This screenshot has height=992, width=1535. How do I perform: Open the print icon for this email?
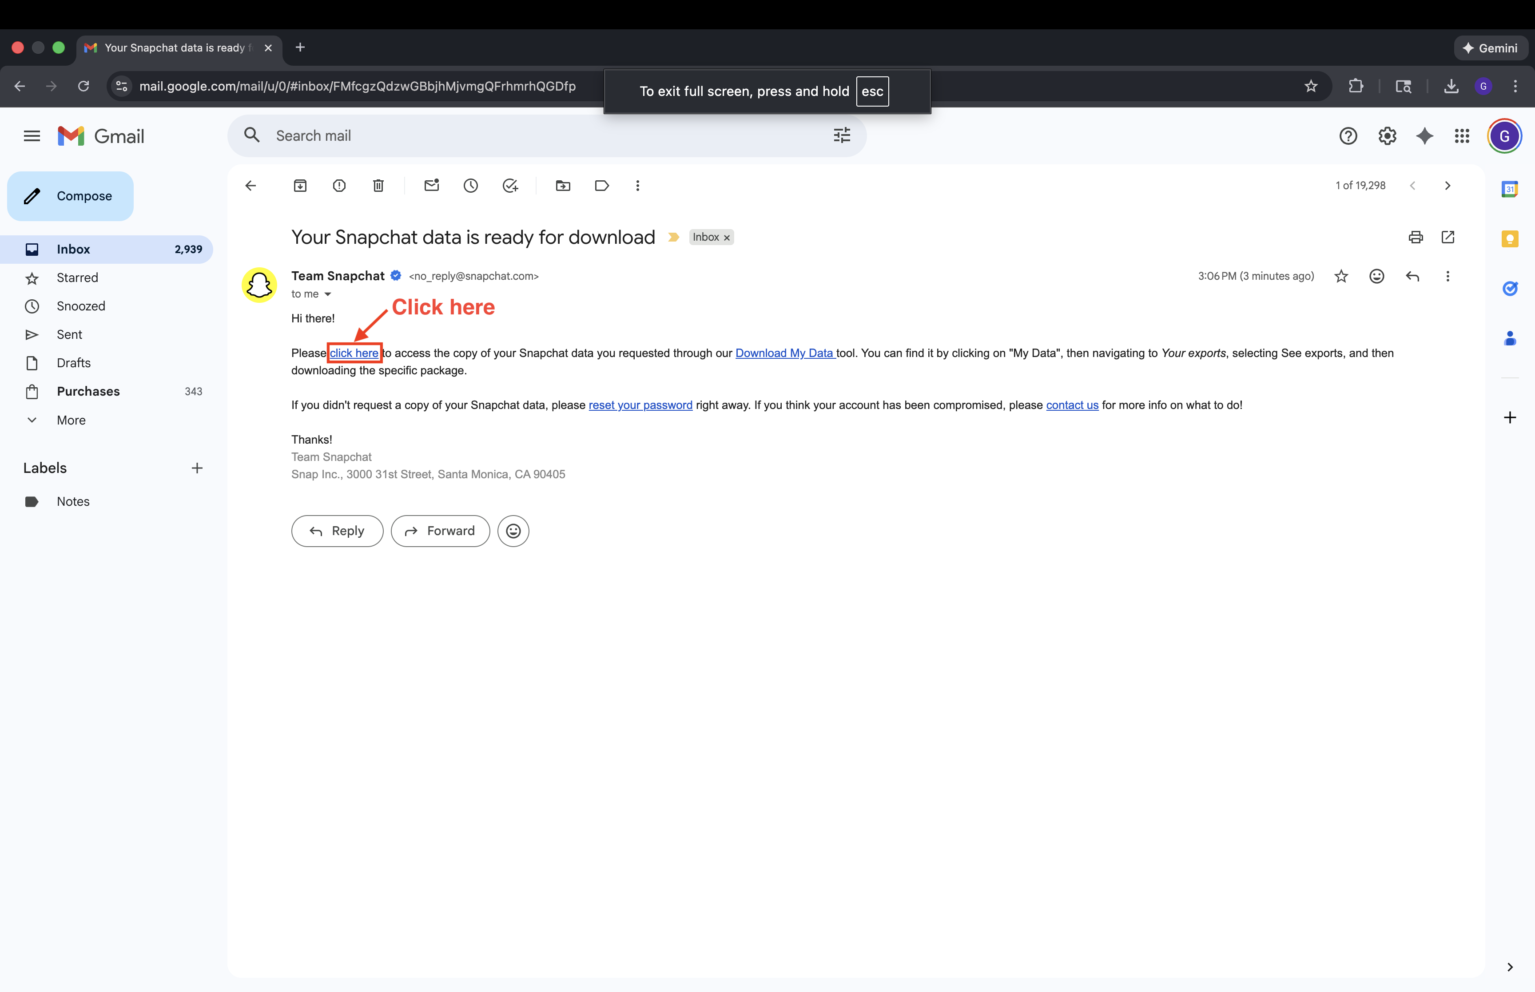click(x=1415, y=237)
